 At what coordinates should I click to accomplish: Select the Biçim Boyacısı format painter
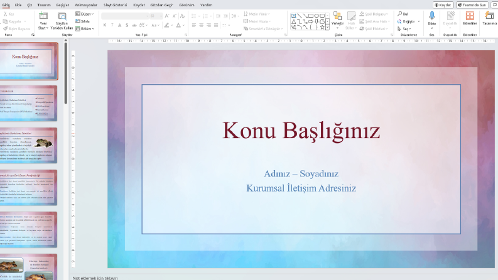tap(17, 29)
